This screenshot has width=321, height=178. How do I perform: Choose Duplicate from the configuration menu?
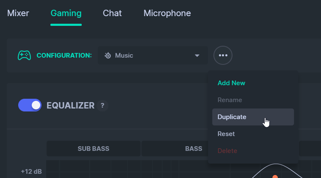[253, 117]
